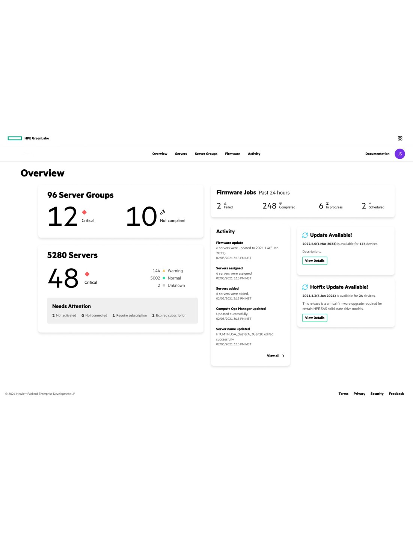The height and width of the screenshot is (535, 413).
Task: View Details for Update Available card
Action: click(315, 261)
